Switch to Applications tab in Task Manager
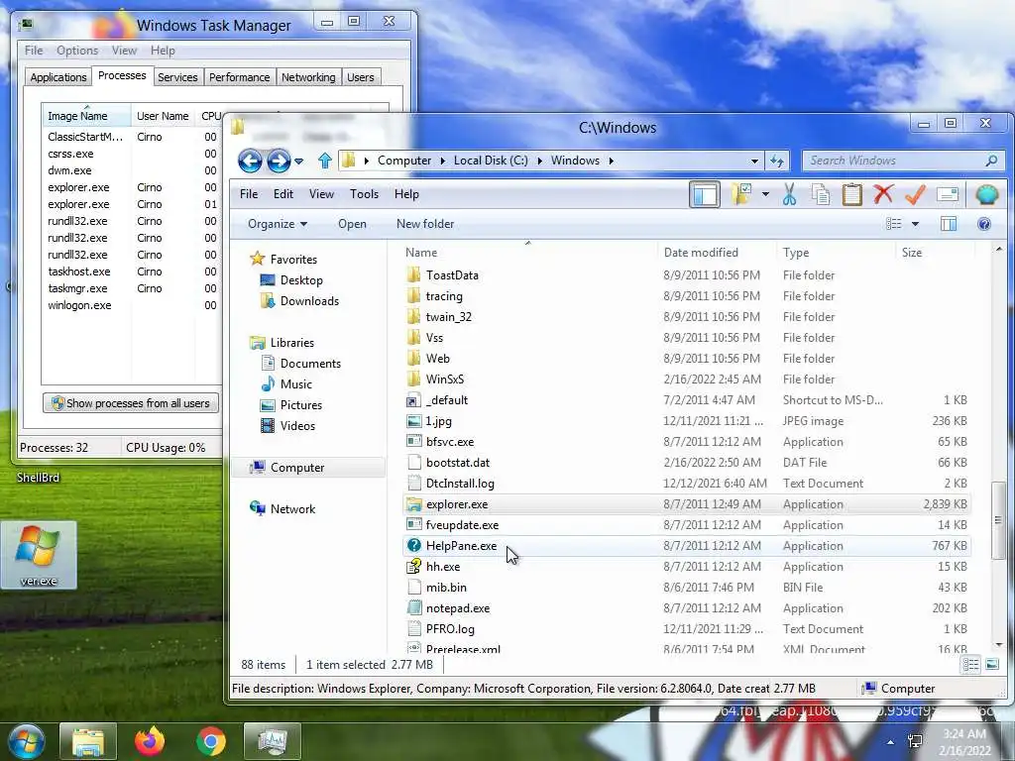This screenshot has height=761, width=1015. (x=58, y=77)
